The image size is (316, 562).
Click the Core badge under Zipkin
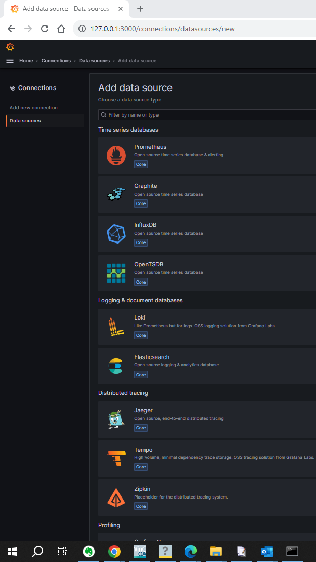point(141,506)
